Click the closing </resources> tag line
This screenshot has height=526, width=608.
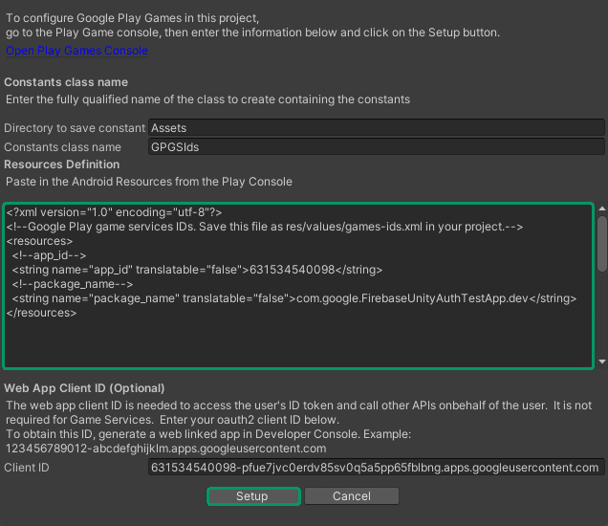coord(41,313)
